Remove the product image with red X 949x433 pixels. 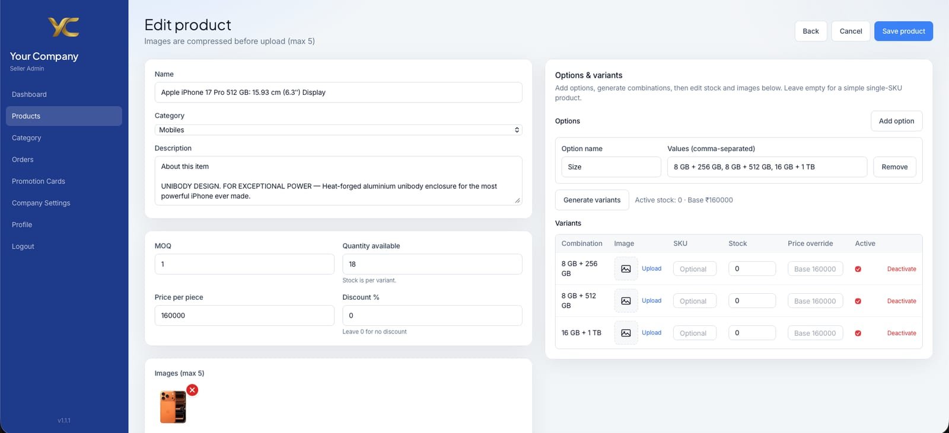click(192, 390)
